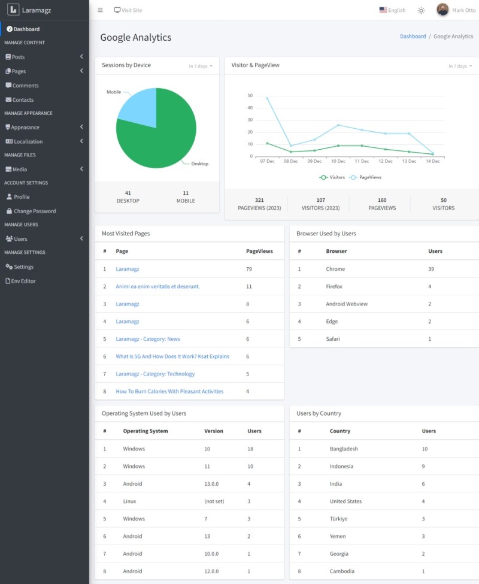
Task: Open 'Laramagz - Category: News' link
Action: [148, 339]
